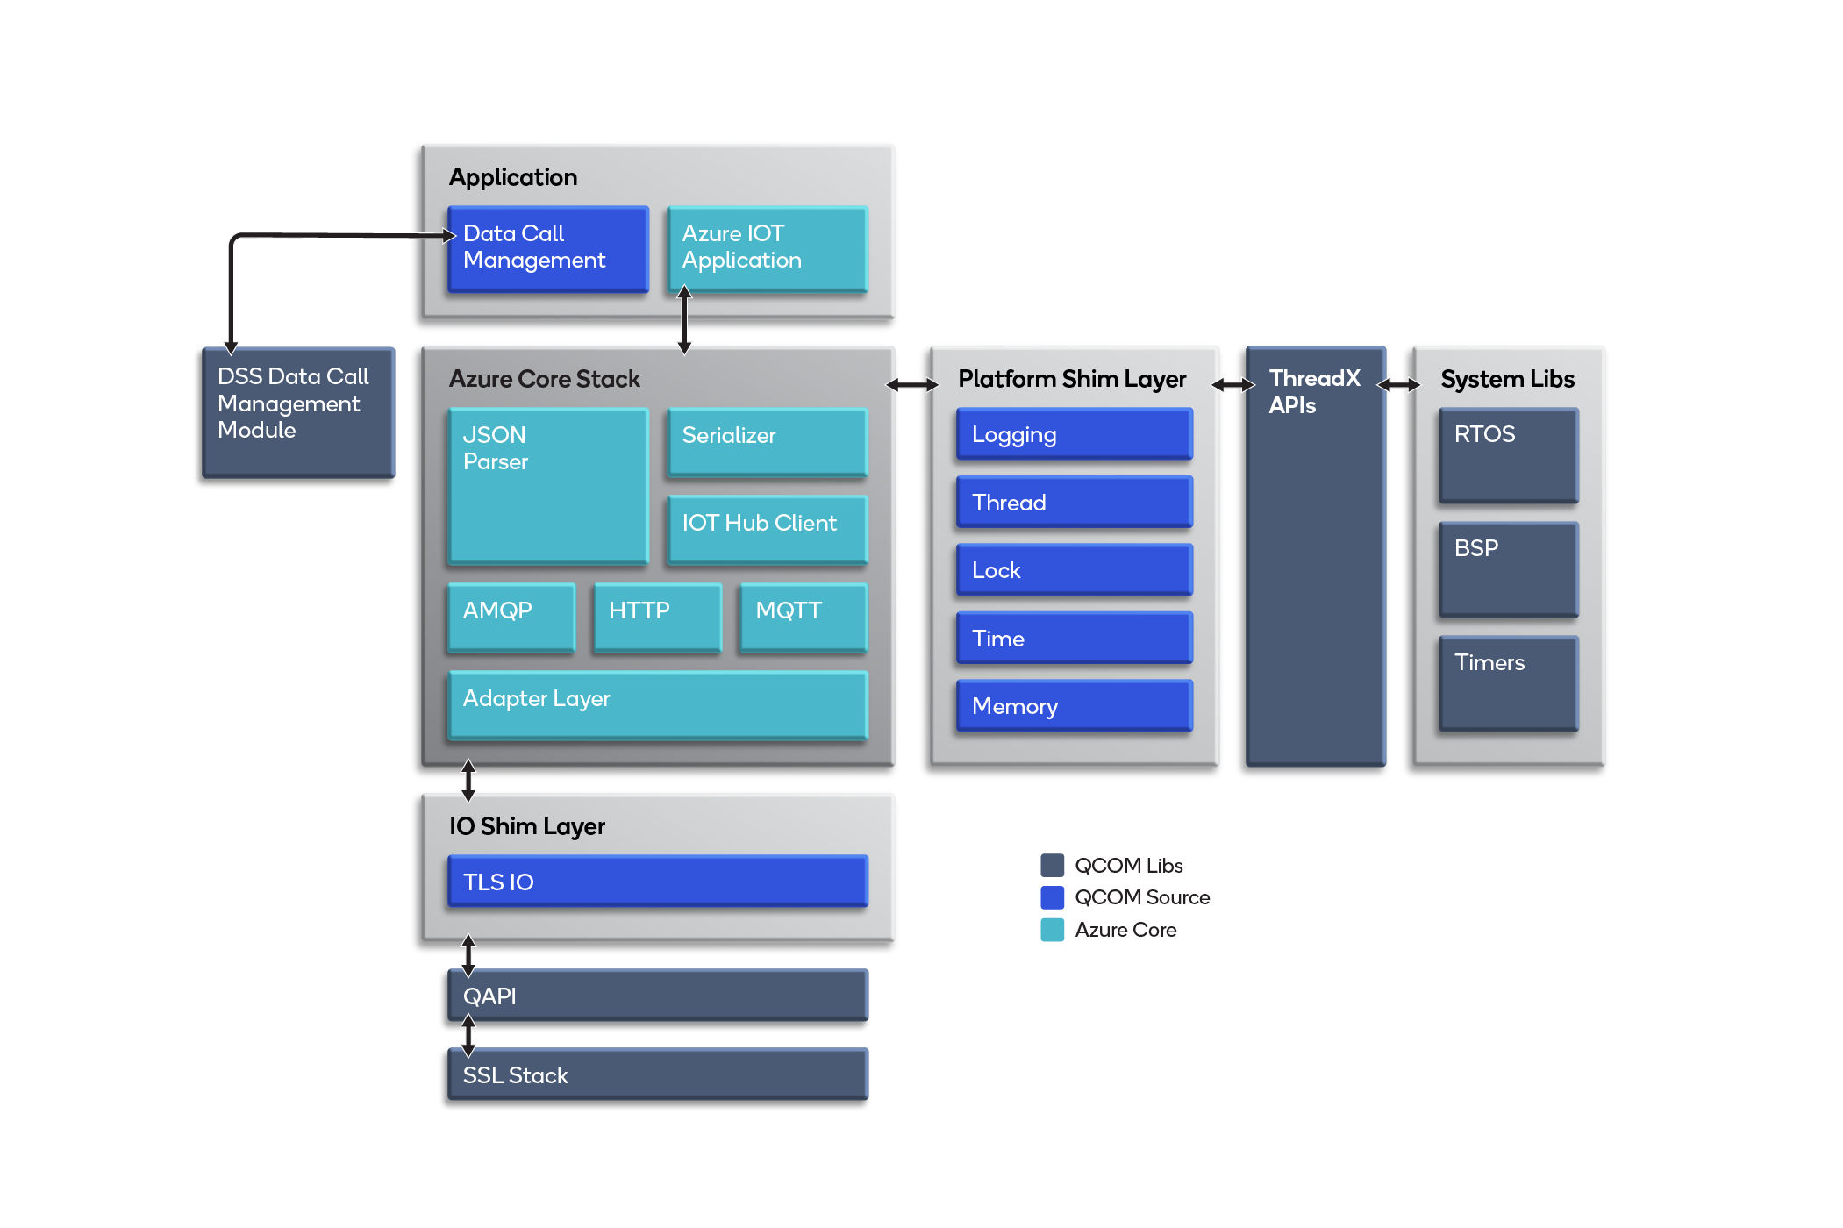Click the Azure Core legend label

pos(1125,930)
